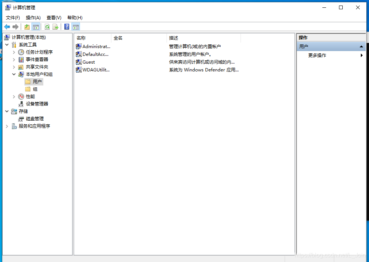Screen dimensions: 369x262
Task: Click the 本地用户和组 users icon
Action: click(21, 74)
